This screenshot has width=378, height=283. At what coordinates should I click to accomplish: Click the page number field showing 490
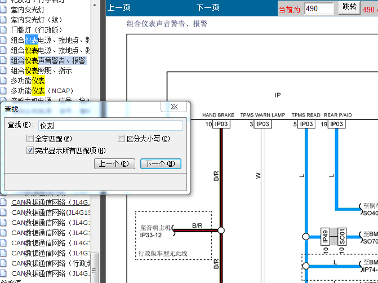[319, 8]
